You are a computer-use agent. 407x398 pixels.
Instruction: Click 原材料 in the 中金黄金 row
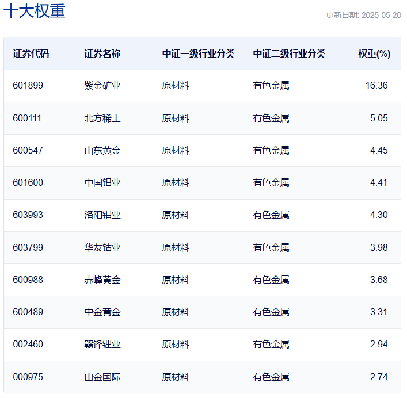point(176,312)
